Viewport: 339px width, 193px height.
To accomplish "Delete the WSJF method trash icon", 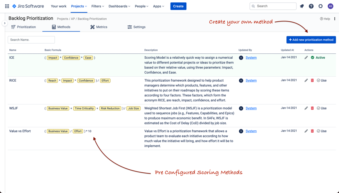I will 312,108.
